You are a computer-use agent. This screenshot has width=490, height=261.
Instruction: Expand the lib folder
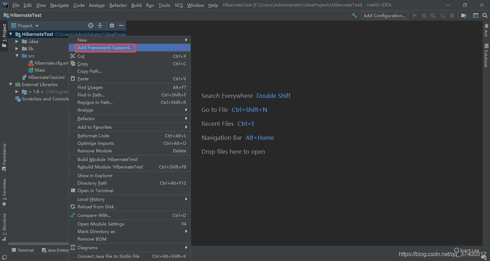[x=17, y=49]
